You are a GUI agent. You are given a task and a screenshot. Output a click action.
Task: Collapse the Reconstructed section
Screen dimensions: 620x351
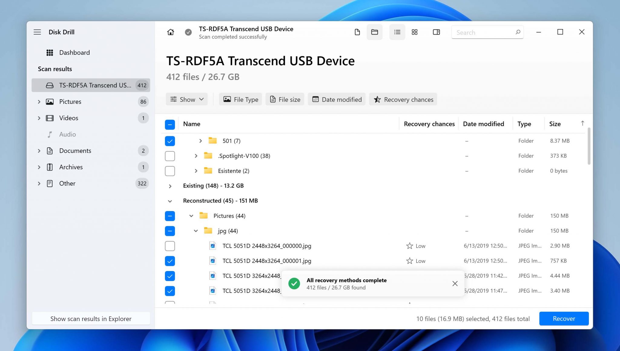(x=170, y=201)
